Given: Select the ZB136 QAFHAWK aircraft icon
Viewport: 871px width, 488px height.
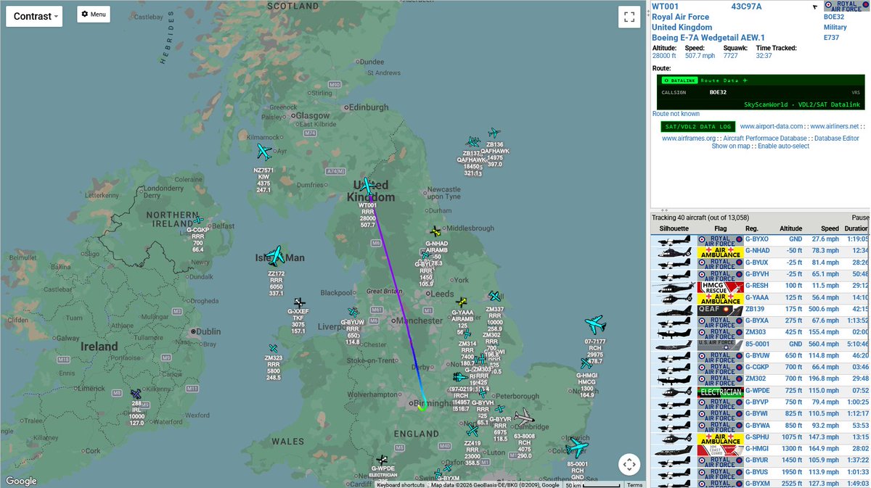Looking at the screenshot, I should point(494,133).
